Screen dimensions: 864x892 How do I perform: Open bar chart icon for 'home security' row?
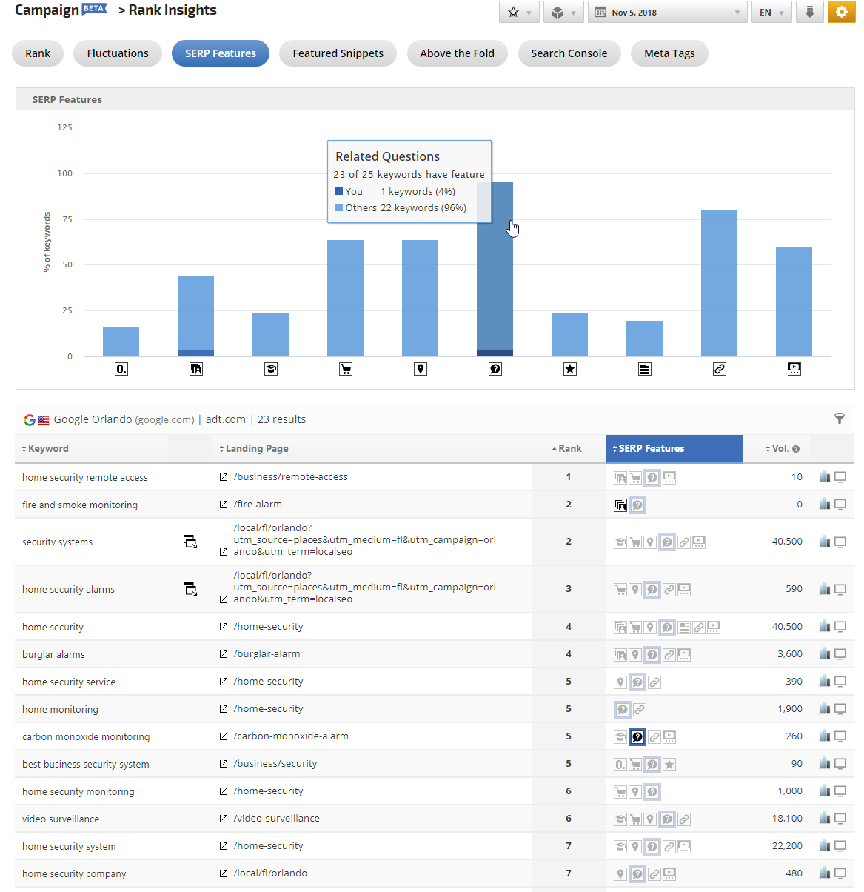[825, 627]
